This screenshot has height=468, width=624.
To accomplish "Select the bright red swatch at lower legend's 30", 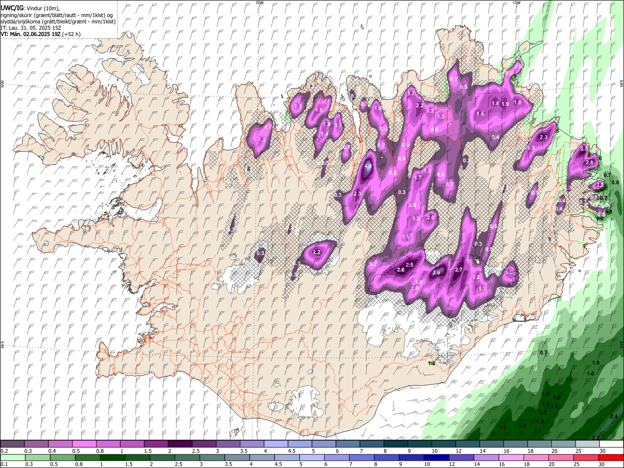I will (611, 458).
